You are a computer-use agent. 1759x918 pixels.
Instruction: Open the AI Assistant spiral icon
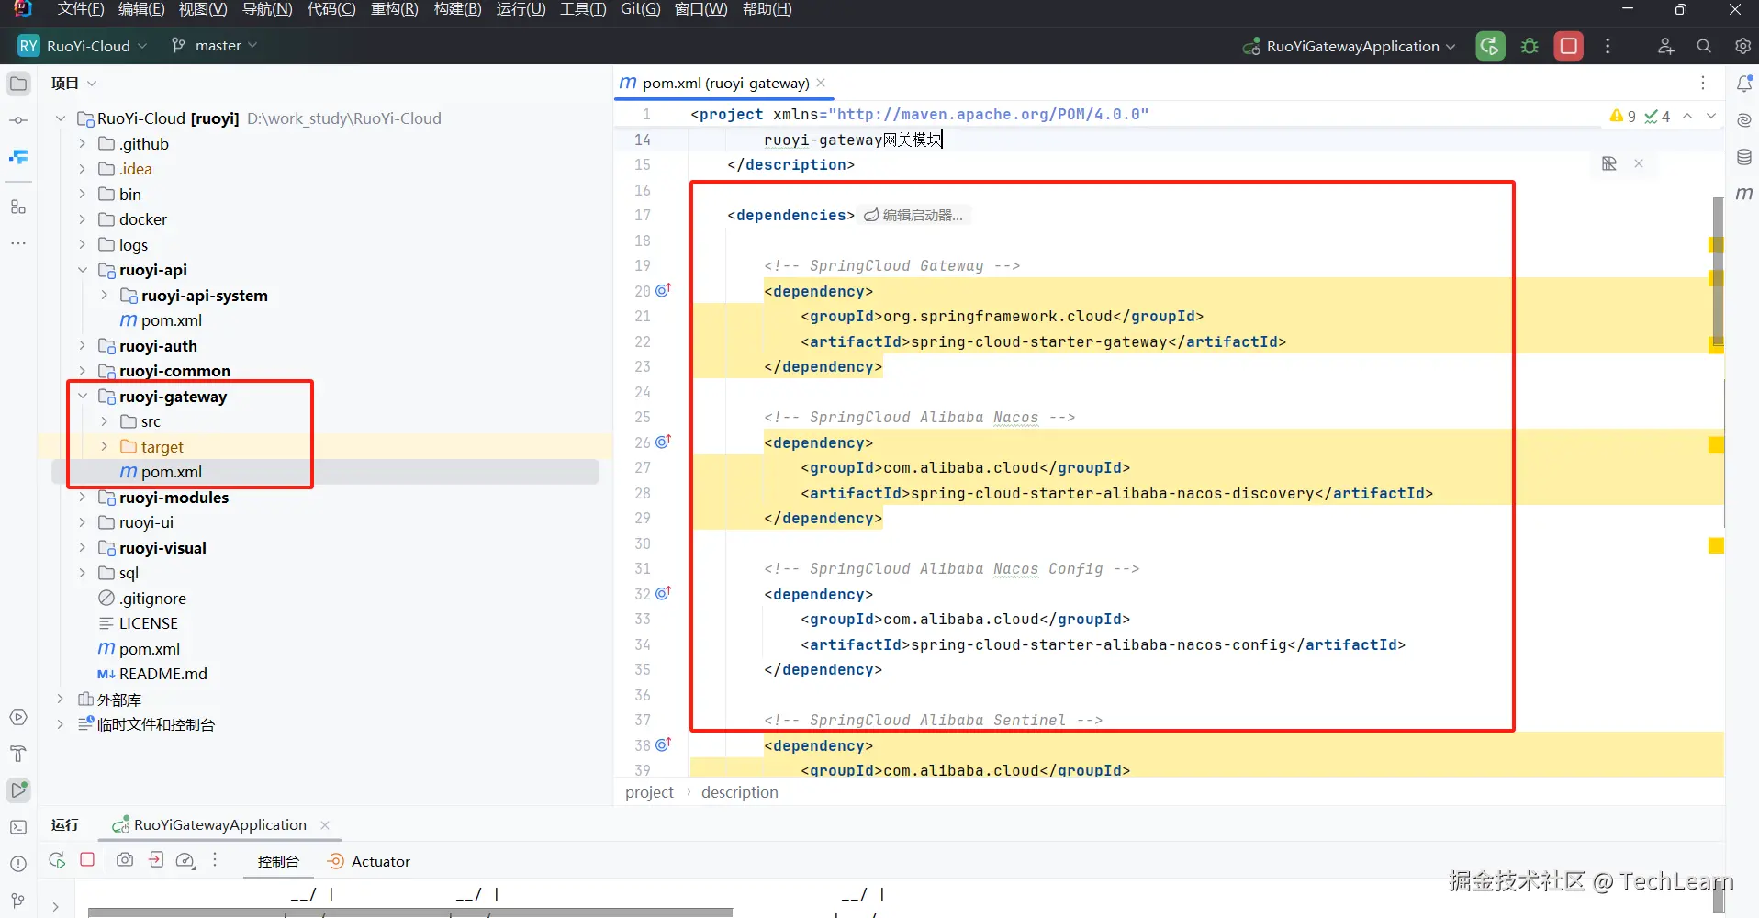1744,120
